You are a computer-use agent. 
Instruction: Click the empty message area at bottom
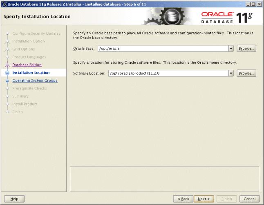(x=164, y=179)
